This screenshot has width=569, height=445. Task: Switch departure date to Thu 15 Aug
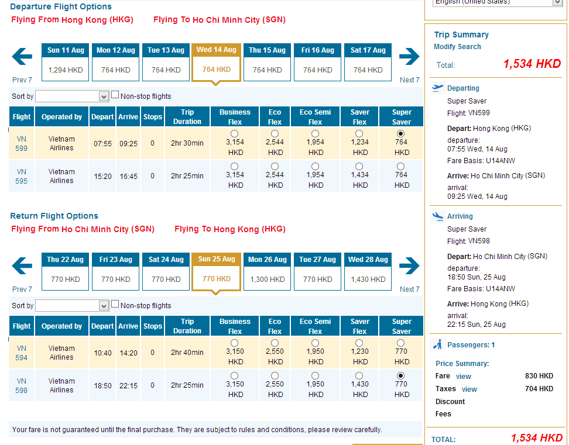pos(268,62)
